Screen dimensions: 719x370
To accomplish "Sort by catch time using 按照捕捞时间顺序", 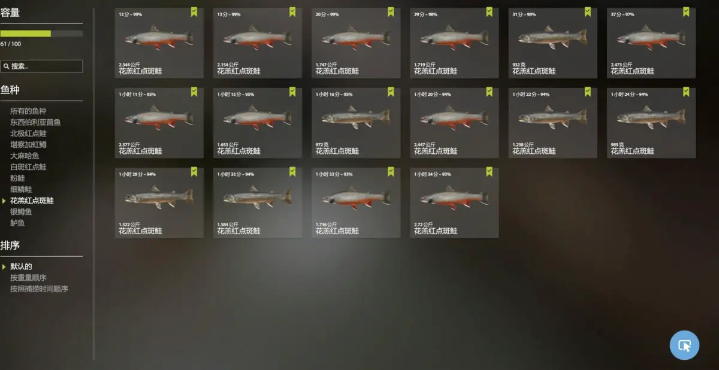I will click(x=39, y=289).
